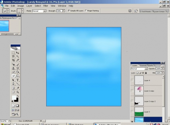This screenshot has height=125, width=170.
Task: Toggle lock image pixels
Action: coord(140,73)
